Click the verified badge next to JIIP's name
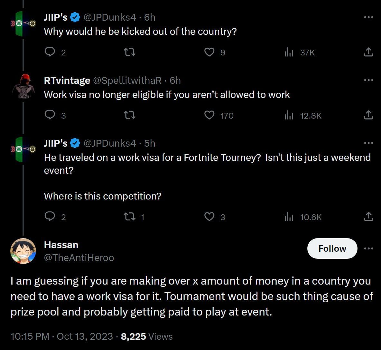Screen dimensions: 381x350 [74, 17]
